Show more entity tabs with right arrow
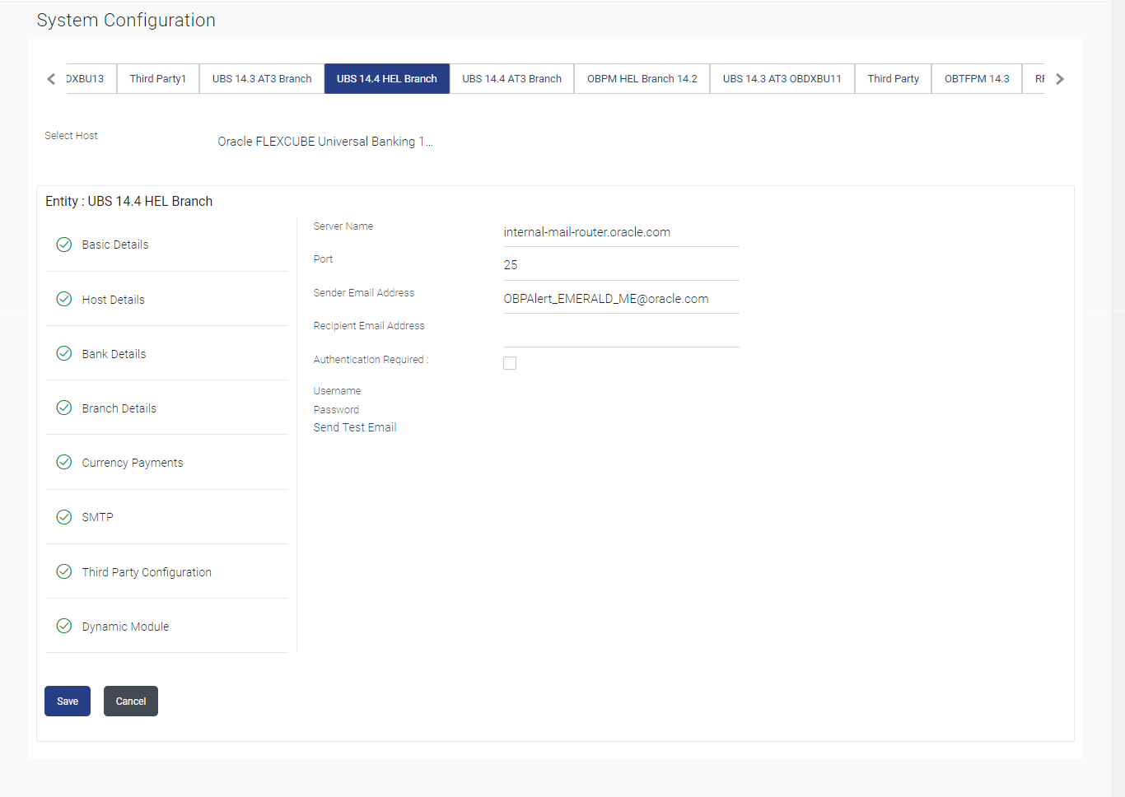 coord(1060,79)
